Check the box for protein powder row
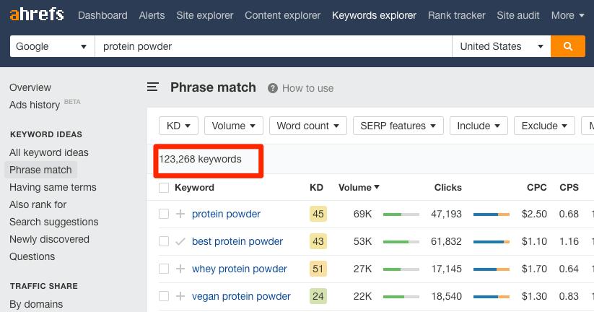This screenshot has width=594, height=312. (x=164, y=214)
